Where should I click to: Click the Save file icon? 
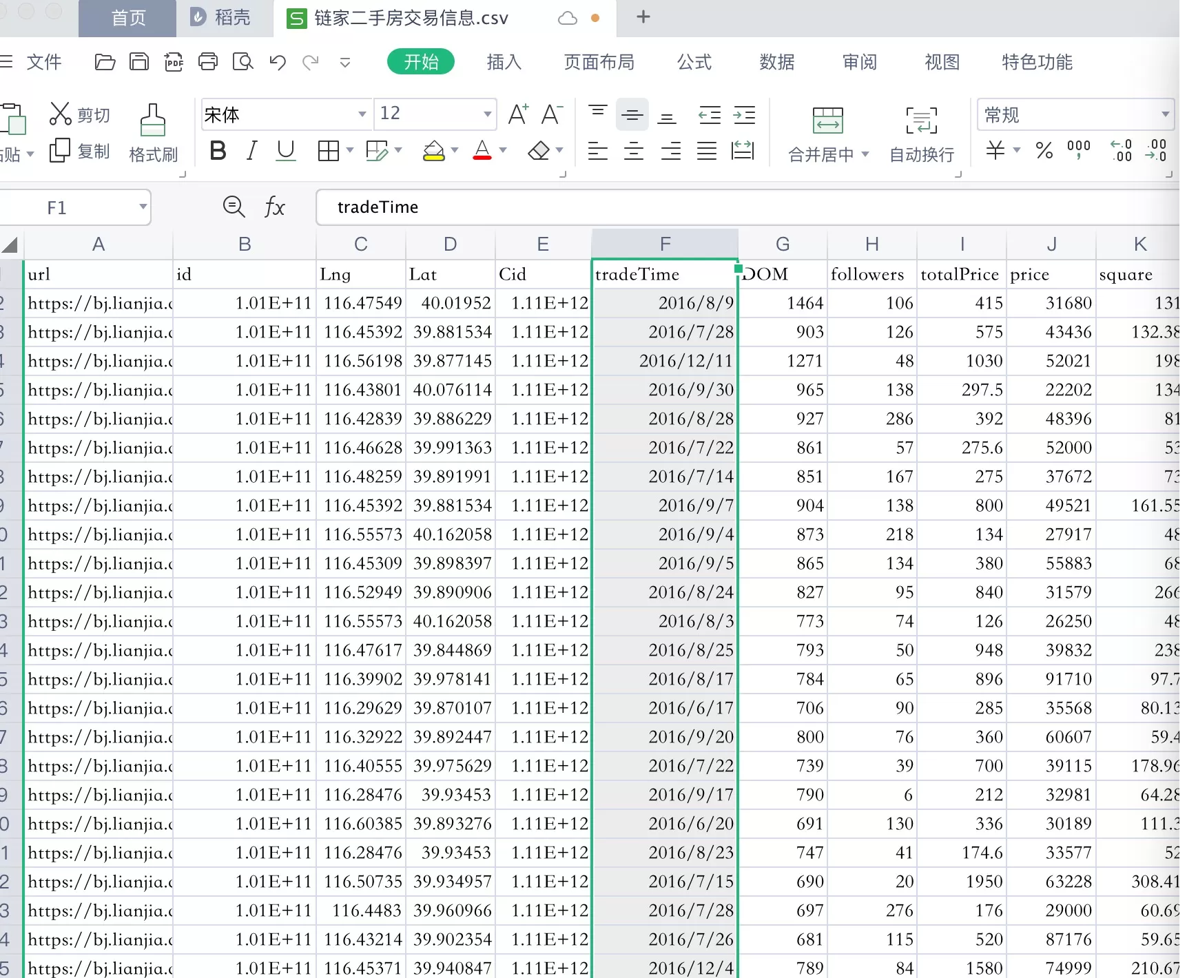point(139,62)
